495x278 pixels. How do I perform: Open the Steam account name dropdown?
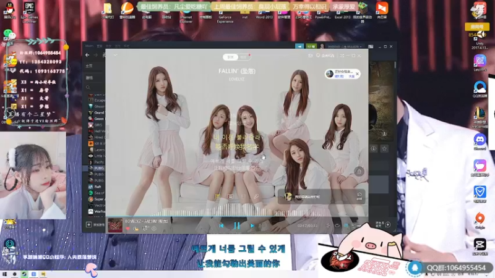tap(345, 47)
